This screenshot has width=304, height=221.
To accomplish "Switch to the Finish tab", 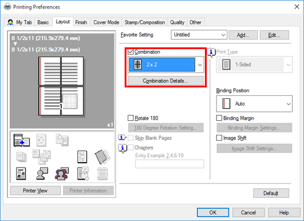I will (x=81, y=22).
